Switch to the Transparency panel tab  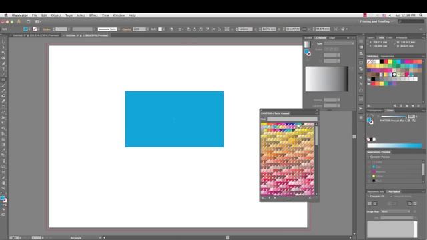[x=375, y=111]
